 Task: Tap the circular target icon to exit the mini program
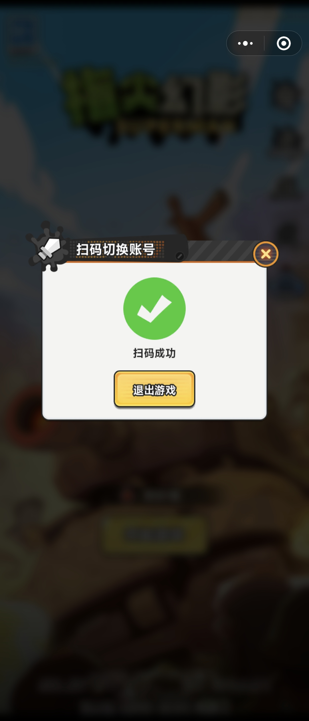coord(284,43)
